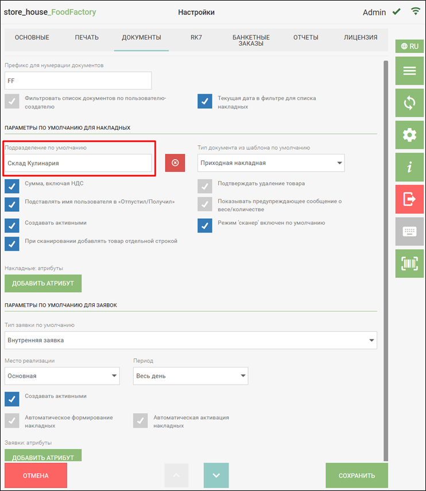Open settings with the gear icon

[x=409, y=136]
